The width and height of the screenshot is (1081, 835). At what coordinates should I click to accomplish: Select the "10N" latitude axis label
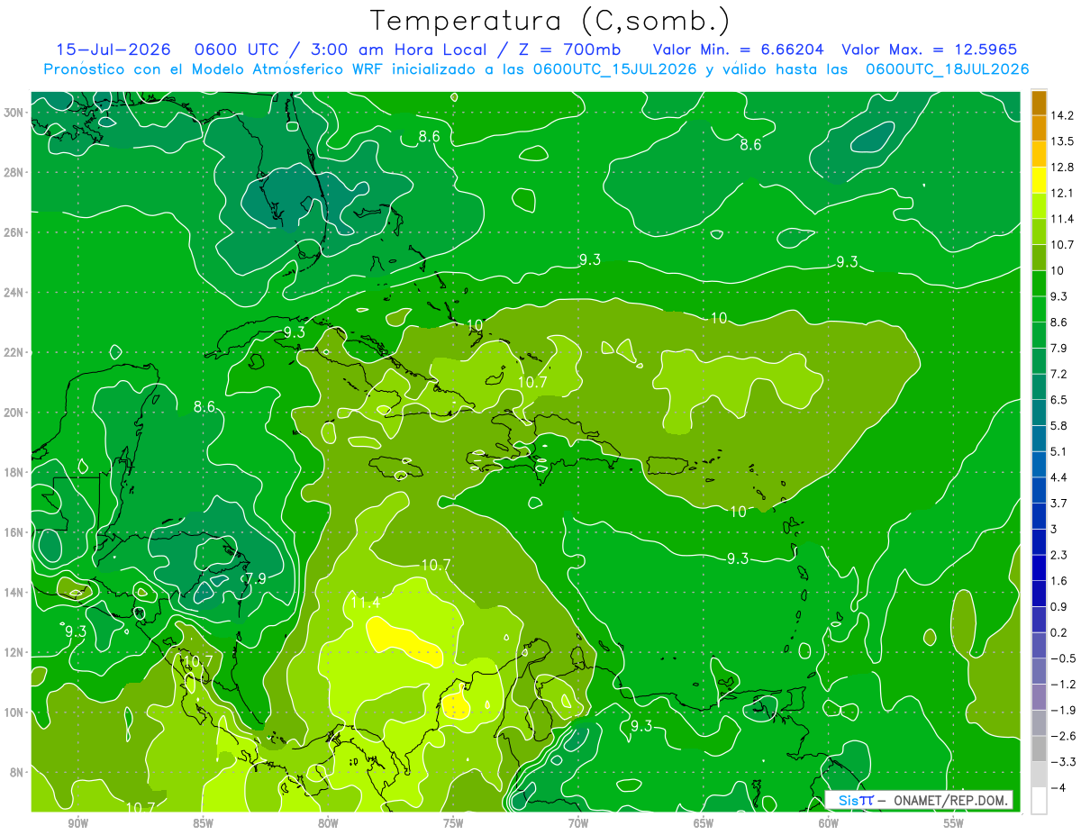(x=15, y=712)
